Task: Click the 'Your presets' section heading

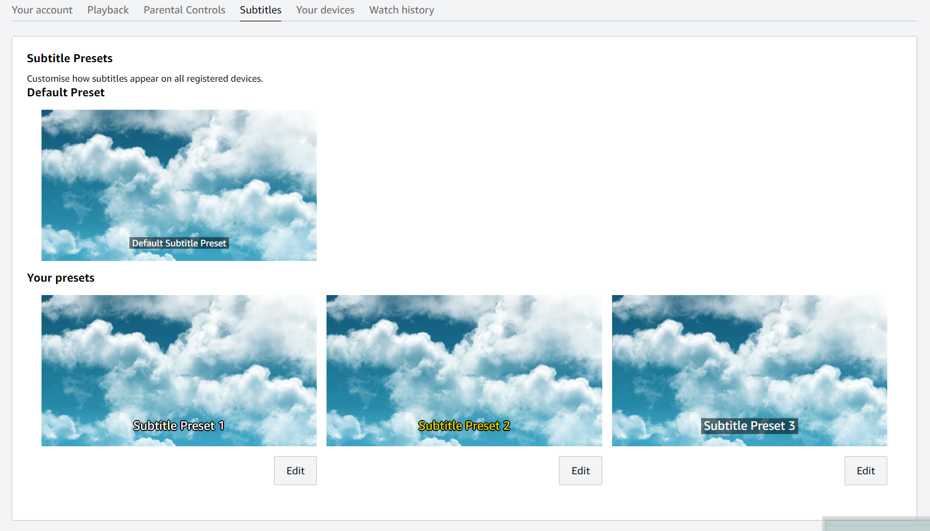Action: point(61,278)
